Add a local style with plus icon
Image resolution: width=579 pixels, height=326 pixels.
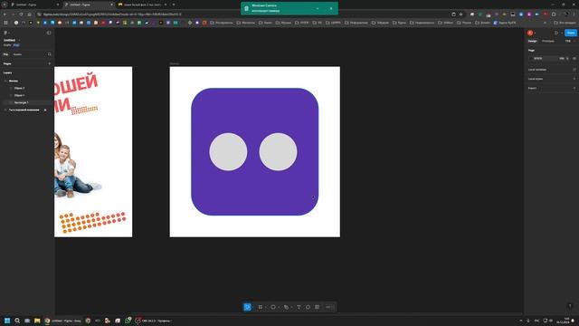[x=574, y=79]
